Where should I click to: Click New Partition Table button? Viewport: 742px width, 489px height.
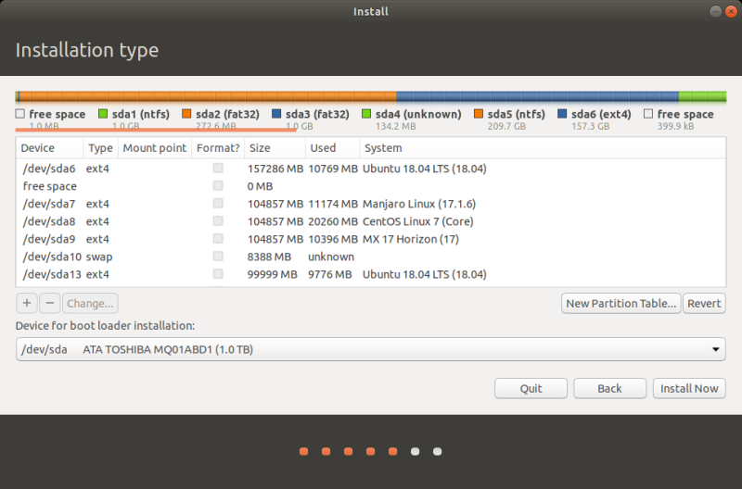pos(621,303)
